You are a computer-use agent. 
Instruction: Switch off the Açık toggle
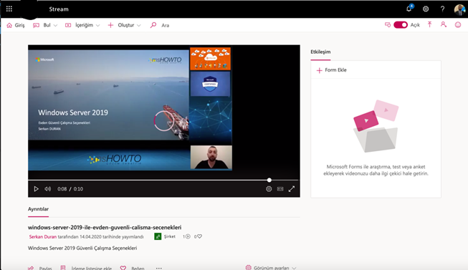401,25
